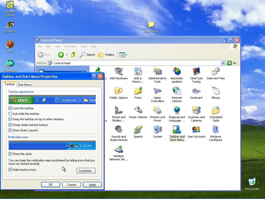Open the Speech applet icon
The height and width of the screenshot is (199, 265).
138,132
